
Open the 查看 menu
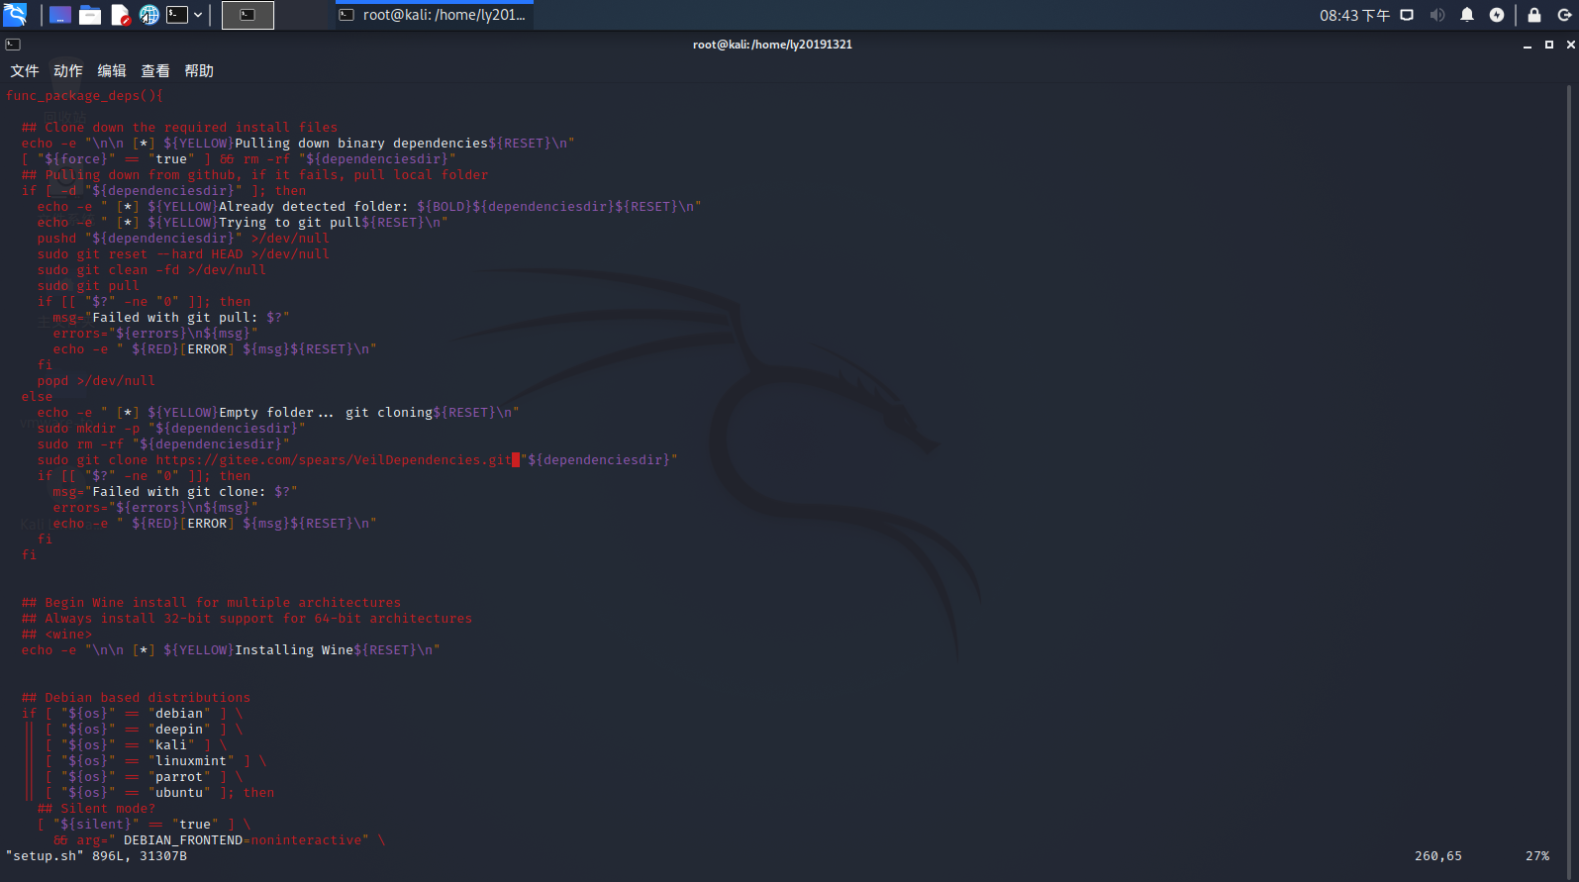(x=155, y=70)
